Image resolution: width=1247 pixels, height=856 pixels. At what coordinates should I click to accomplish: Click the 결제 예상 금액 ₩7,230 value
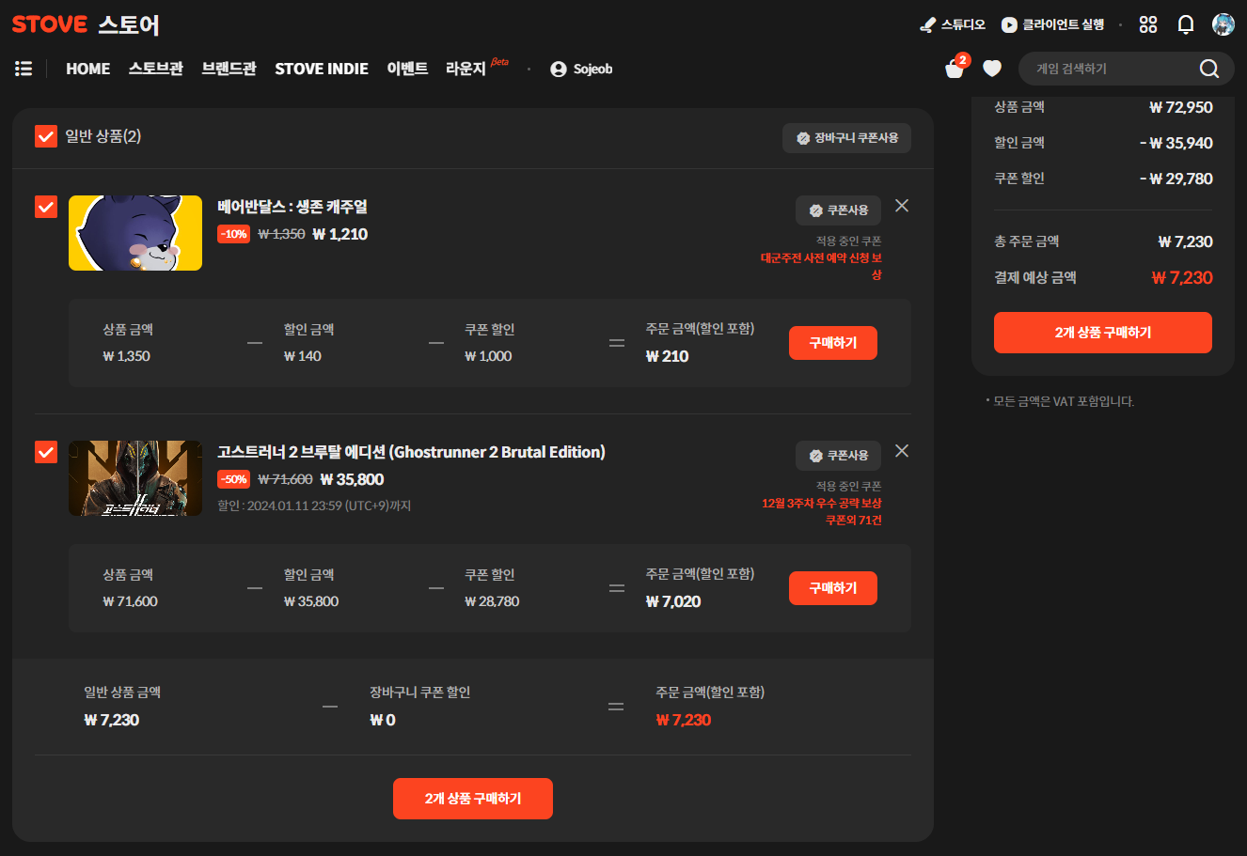click(1182, 278)
